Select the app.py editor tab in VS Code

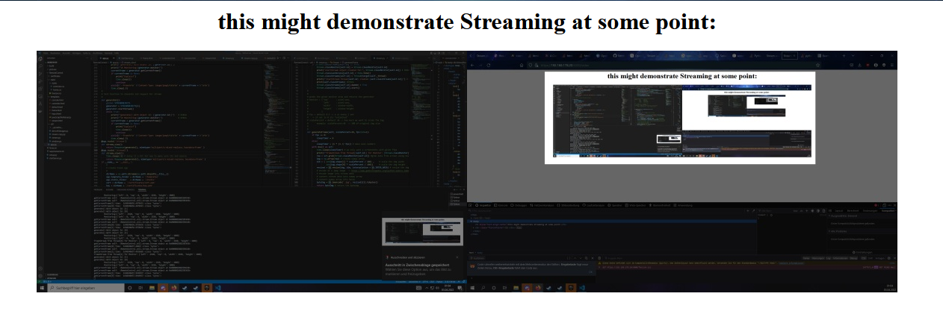(106, 58)
